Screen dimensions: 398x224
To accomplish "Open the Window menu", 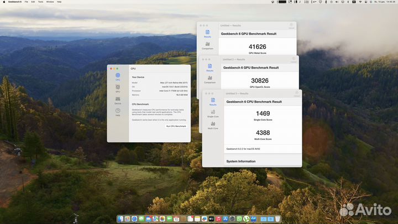I will (x=50, y=2).
